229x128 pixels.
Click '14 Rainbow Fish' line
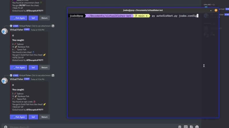(x=21, y=47)
